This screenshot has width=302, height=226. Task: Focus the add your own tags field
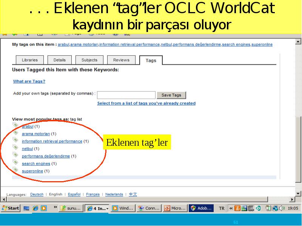(x=126, y=95)
